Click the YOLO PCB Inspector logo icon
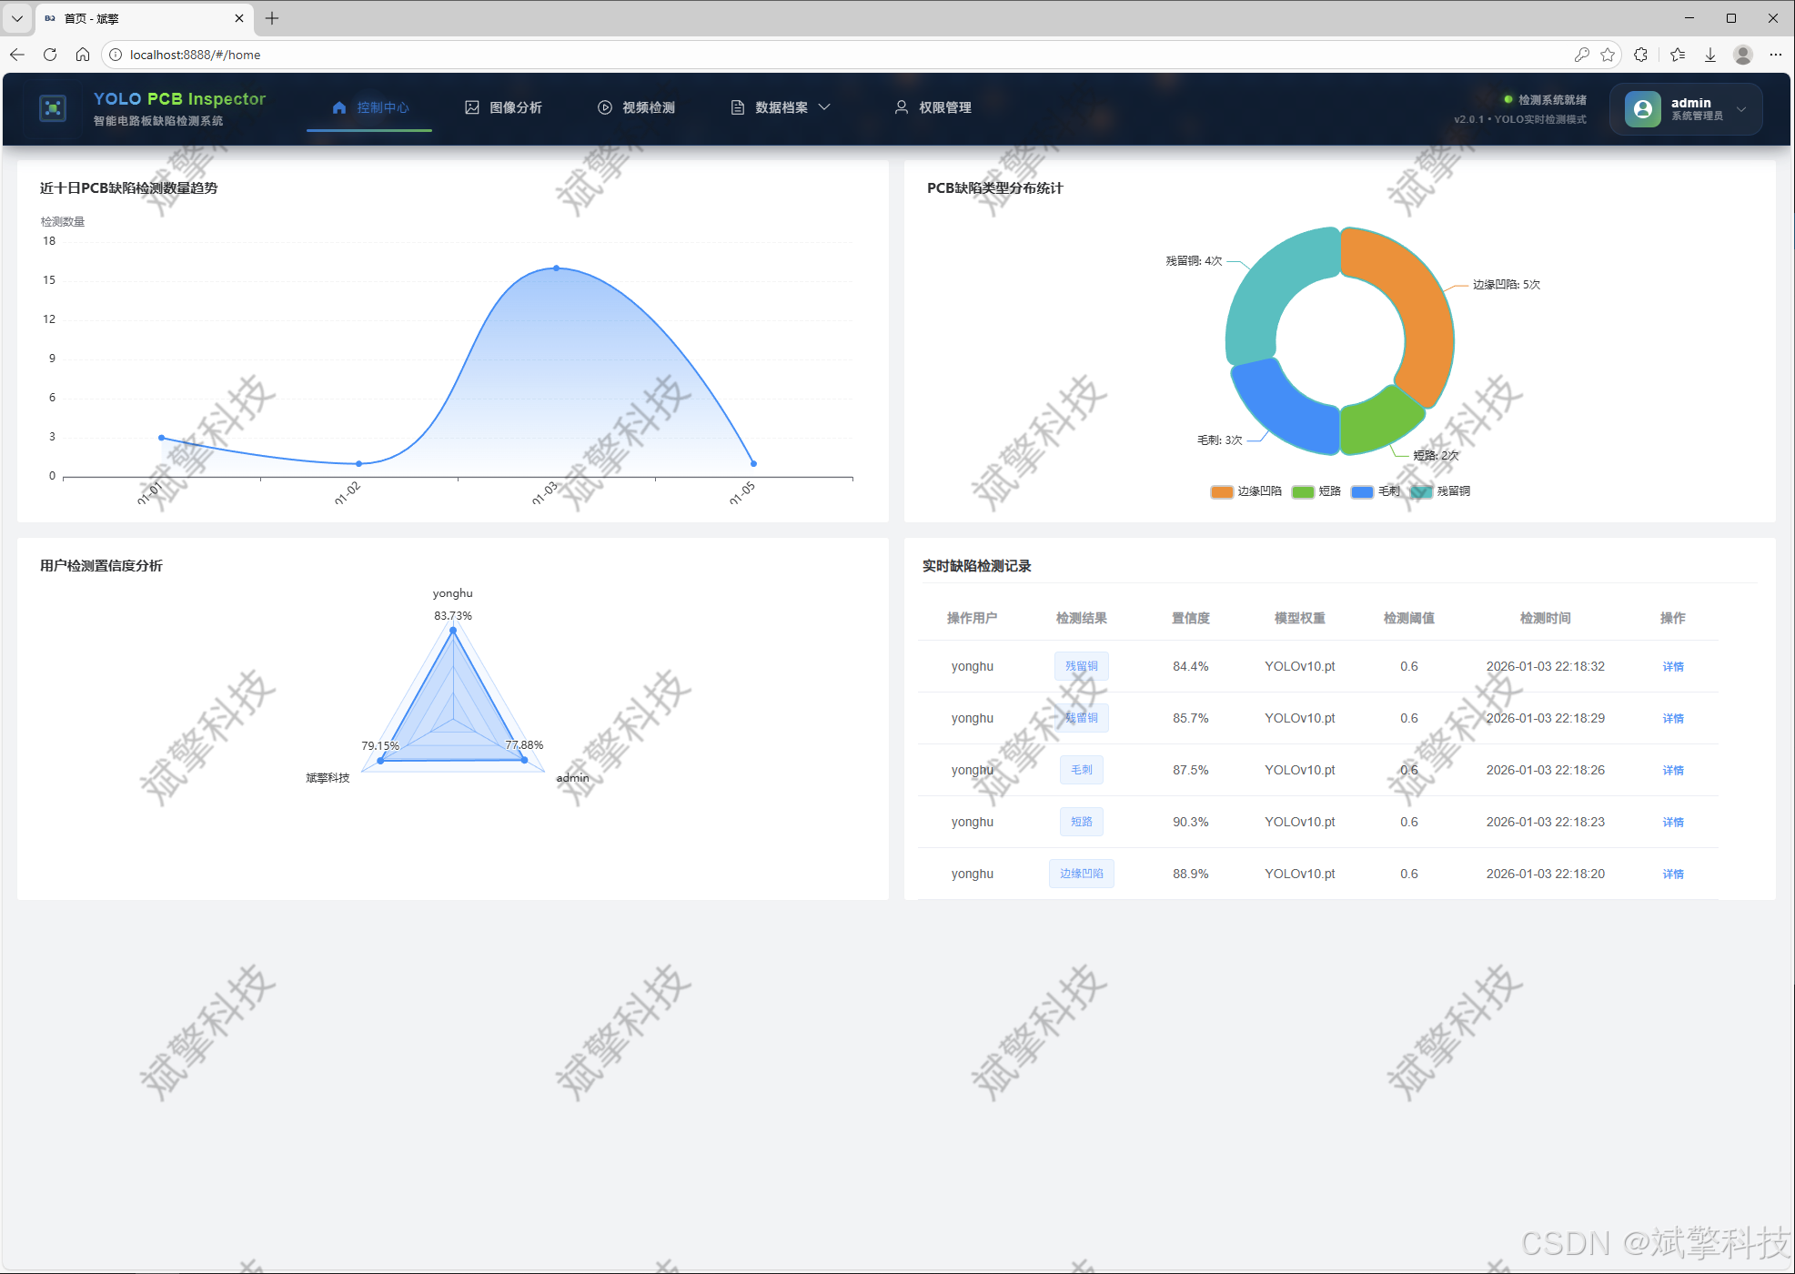The width and height of the screenshot is (1795, 1274). coord(53,108)
